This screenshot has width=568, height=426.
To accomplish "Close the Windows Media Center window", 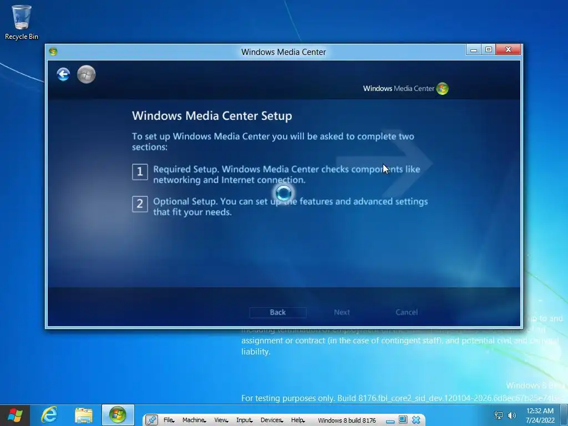I will click(508, 49).
